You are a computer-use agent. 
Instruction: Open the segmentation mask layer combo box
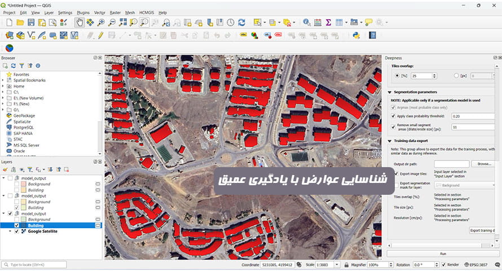pyautogui.click(x=465, y=185)
